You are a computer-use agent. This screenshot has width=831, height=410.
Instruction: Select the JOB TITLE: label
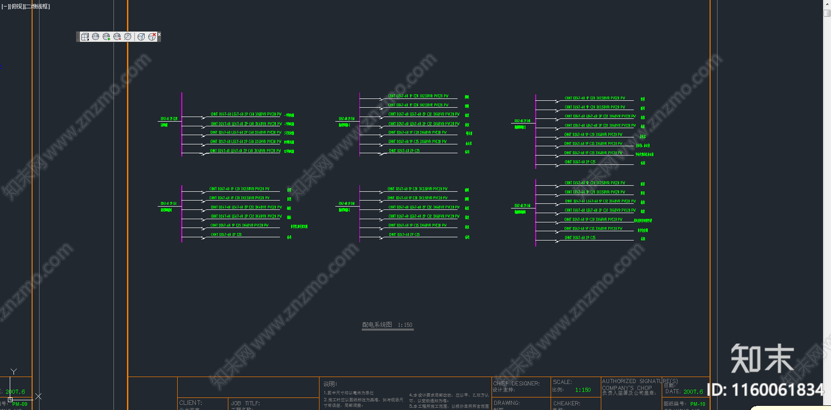(245, 403)
